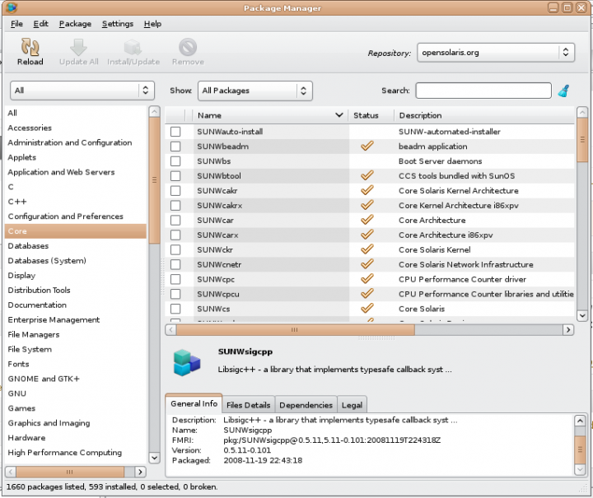Click the SUNWsigcpp package cubes icon

pyautogui.click(x=186, y=363)
